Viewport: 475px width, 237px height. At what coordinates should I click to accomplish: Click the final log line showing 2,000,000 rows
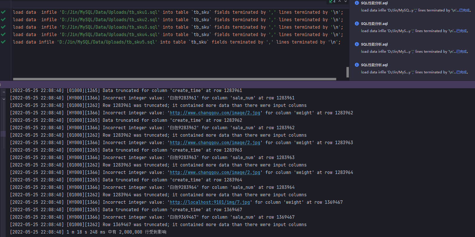(x=88, y=232)
